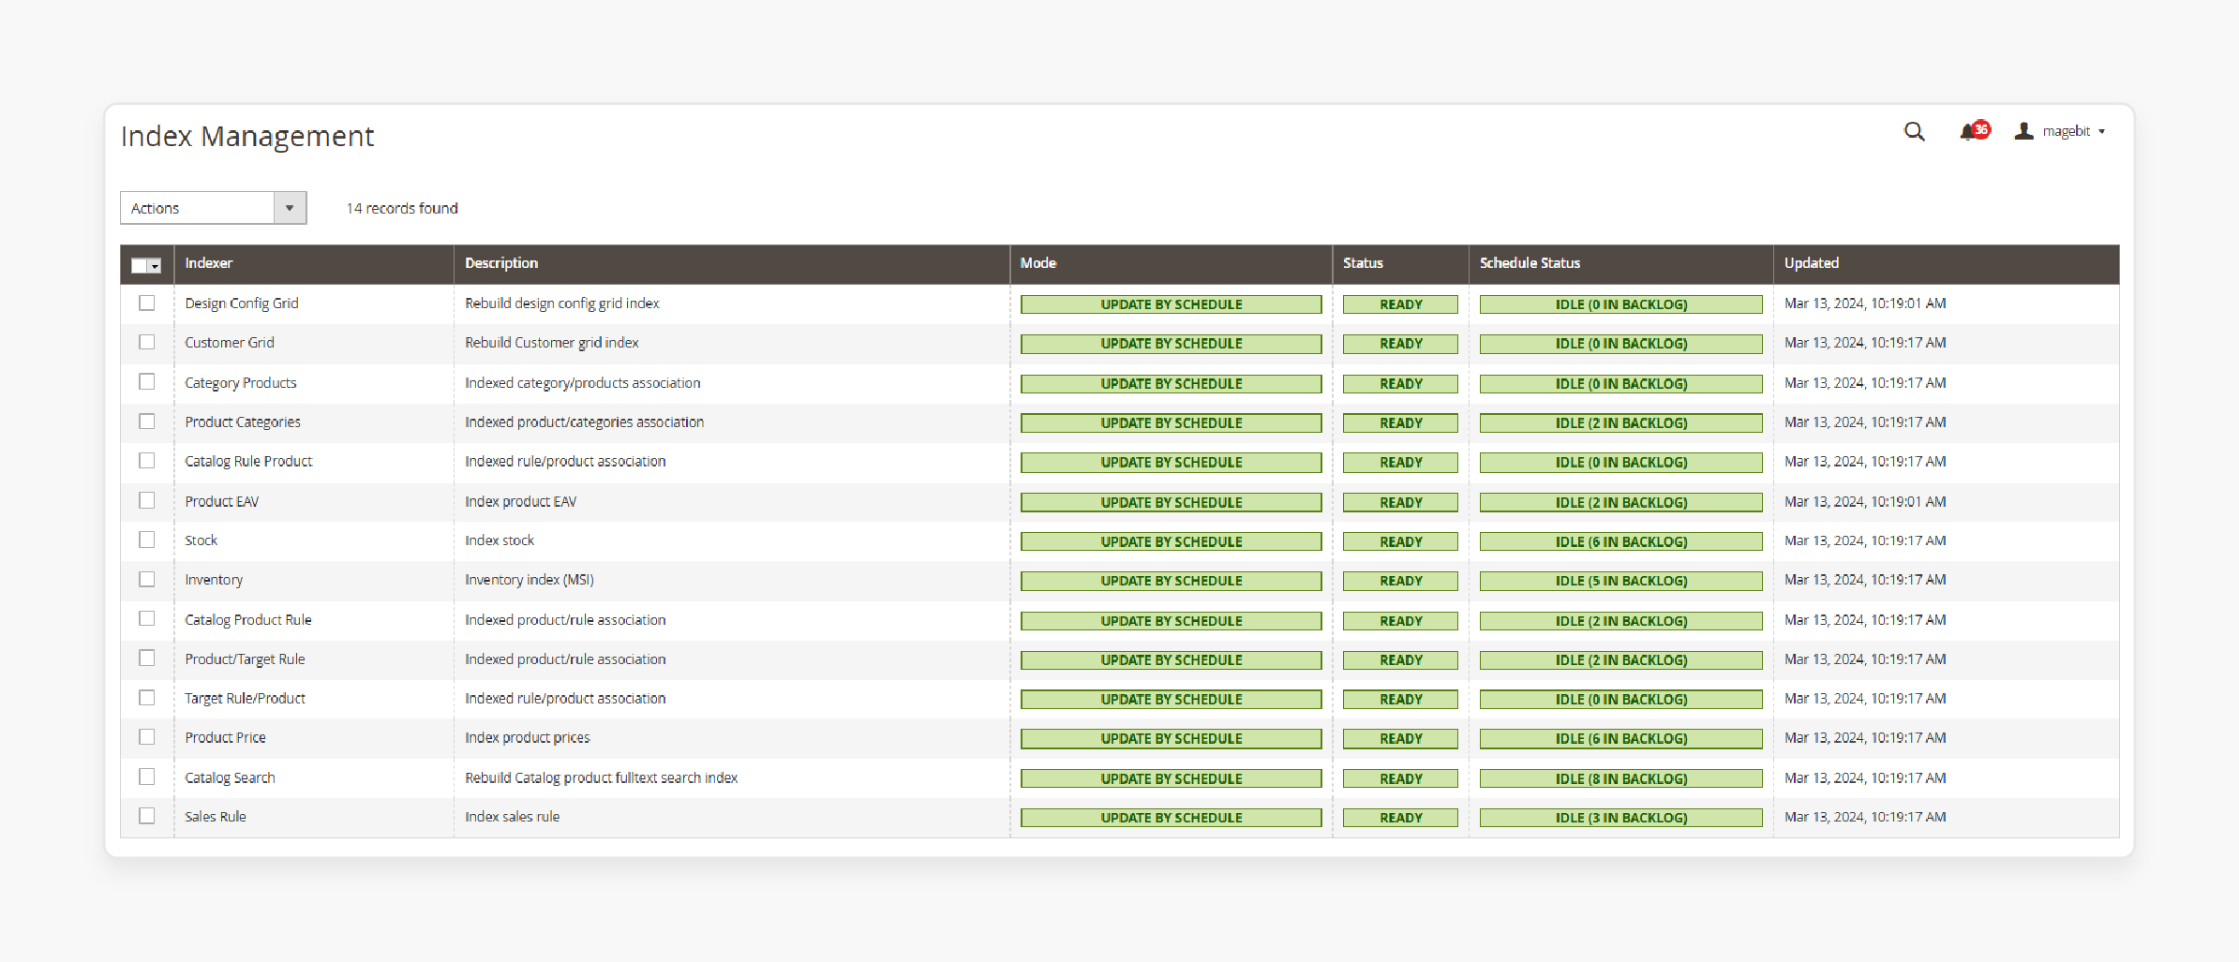Viewport: 2239px width, 962px height.
Task: Click 'Inventory index (MSI)' description
Action: tap(530, 580)
